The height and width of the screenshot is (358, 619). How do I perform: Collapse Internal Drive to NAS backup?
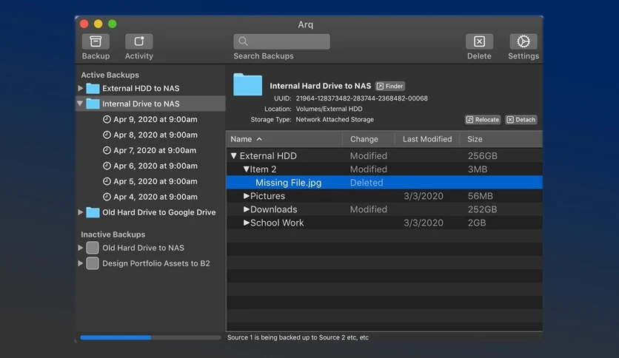click(80, 104)
